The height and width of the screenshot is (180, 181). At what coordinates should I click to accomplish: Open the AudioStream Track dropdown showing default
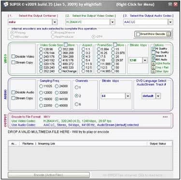point(158,96)
